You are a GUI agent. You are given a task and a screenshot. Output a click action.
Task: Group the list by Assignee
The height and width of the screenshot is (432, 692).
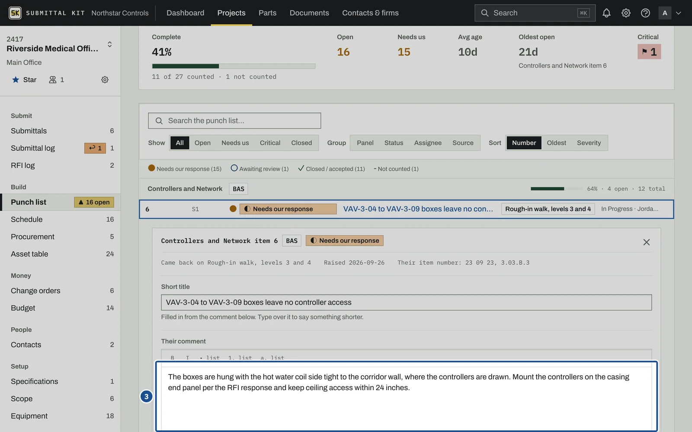click(x=428, y=143)
